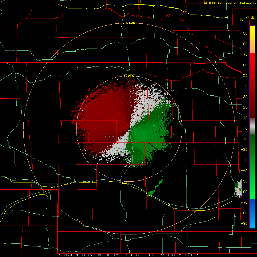Click the 30 value on velocity scale
Viewport: 257px width, 257px height.
tap(245, 97)
